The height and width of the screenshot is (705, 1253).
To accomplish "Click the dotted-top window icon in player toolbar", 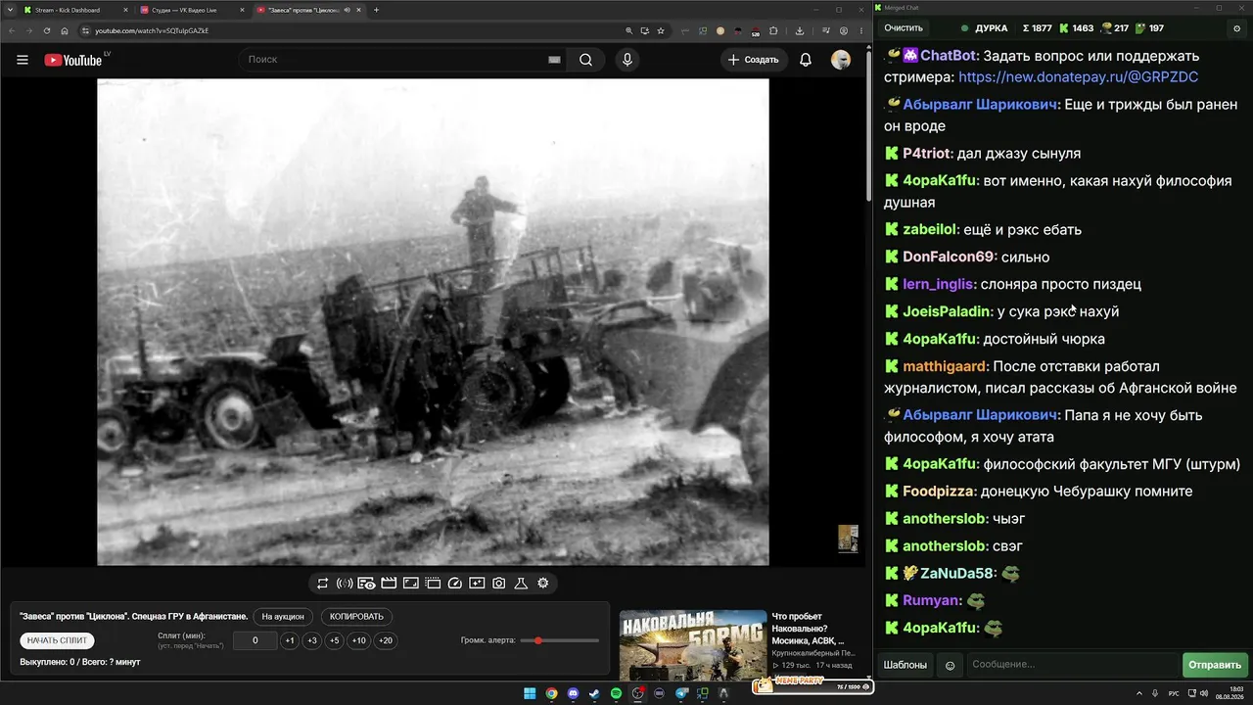I will pos(433,584).
